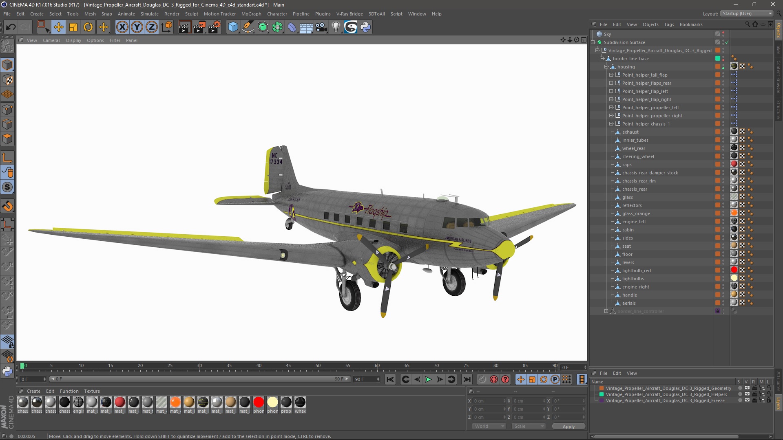
Task: Expand Point_helper_chassis_1 node
Action: point(611,124)
